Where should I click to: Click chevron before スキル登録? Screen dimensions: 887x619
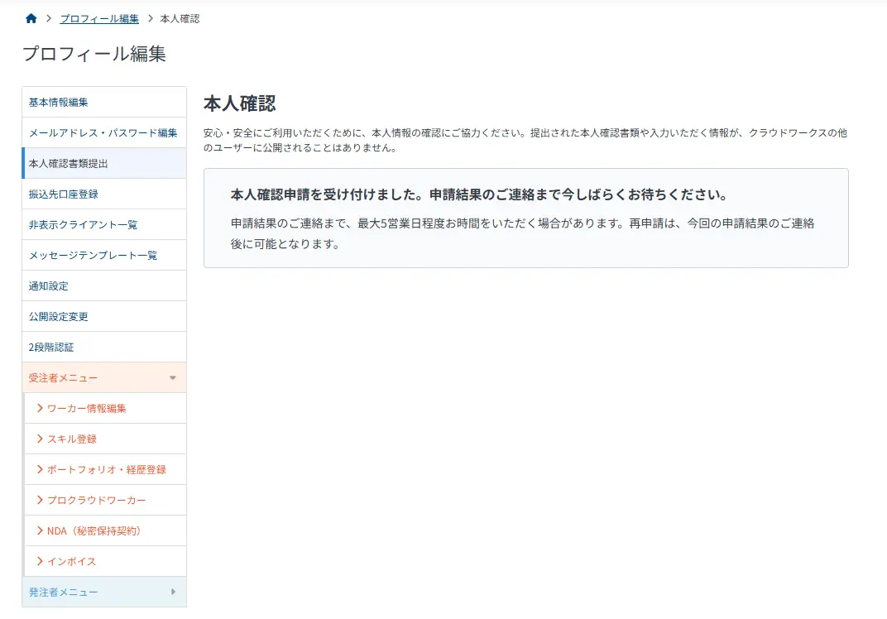pos(40,439)
